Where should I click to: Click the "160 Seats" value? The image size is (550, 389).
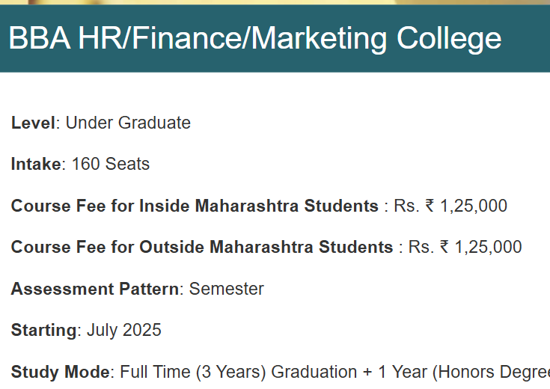click(111, 164)
